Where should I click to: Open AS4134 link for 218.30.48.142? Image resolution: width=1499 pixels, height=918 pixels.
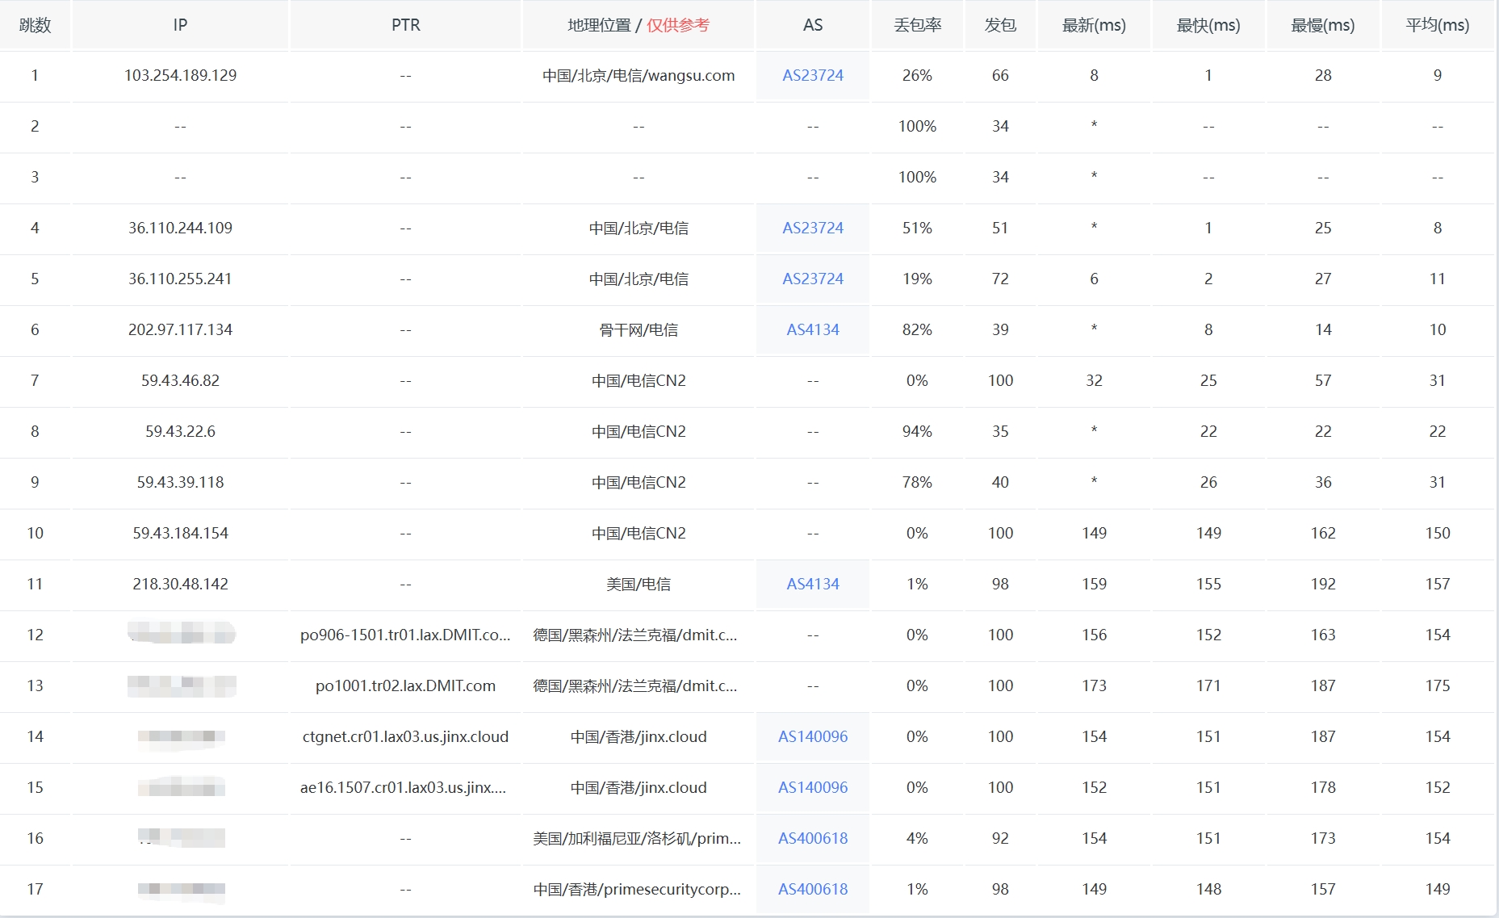pyautogui.click(x=813, y=584)
